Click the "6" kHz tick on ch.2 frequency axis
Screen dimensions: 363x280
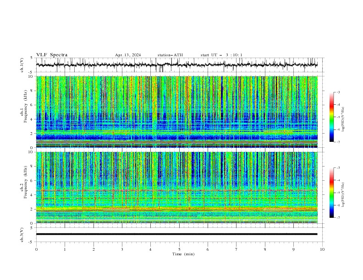tap(32, 181)
